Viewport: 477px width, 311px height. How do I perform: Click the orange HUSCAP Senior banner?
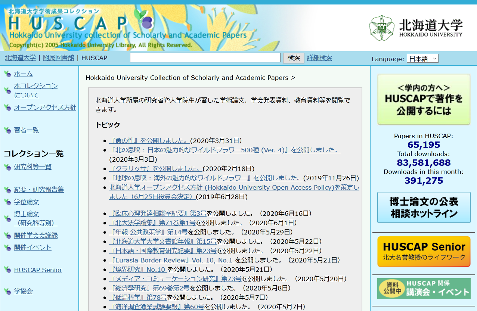point(424,252)
